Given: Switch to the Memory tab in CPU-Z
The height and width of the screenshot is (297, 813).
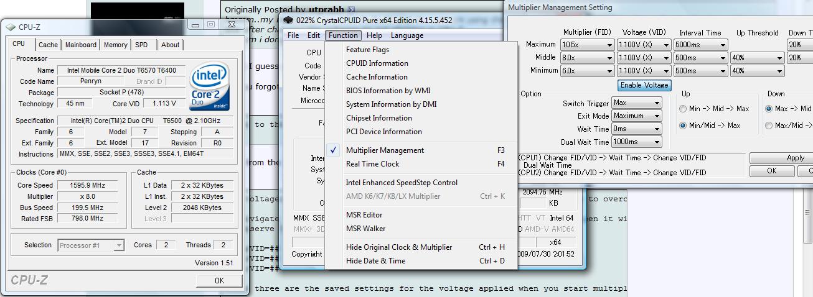Looking at the screenshot, I should tap(116, 45).
